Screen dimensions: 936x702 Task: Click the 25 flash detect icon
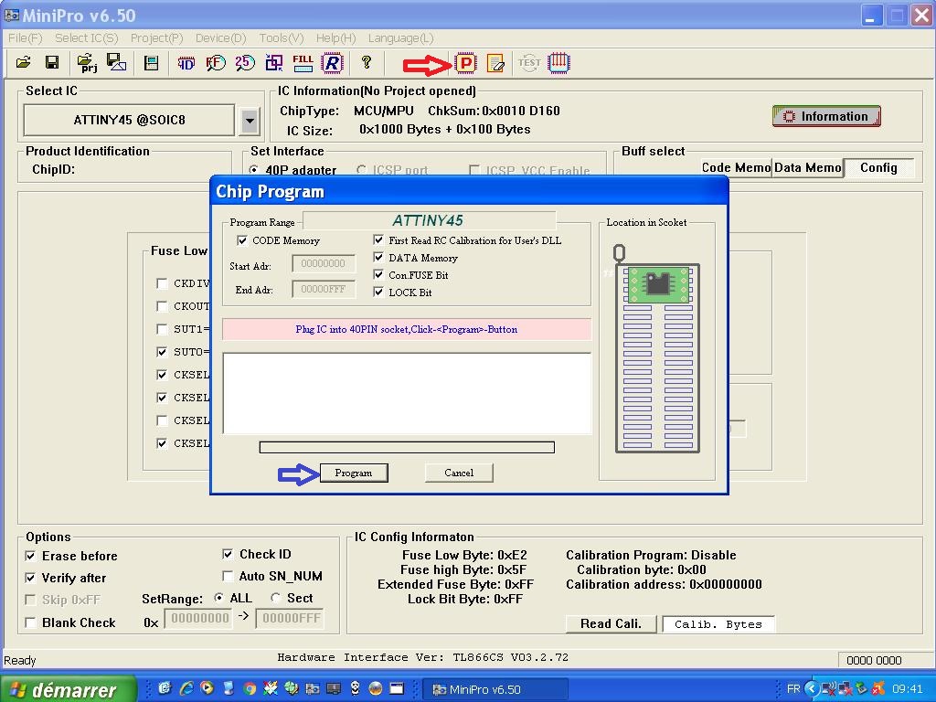(x=245, y=62)
